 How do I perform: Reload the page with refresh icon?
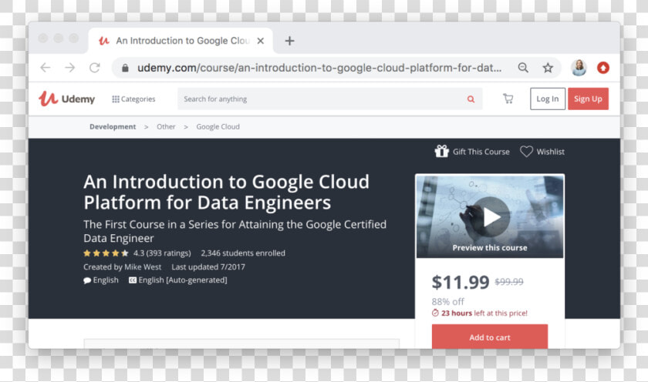[95, 68]
